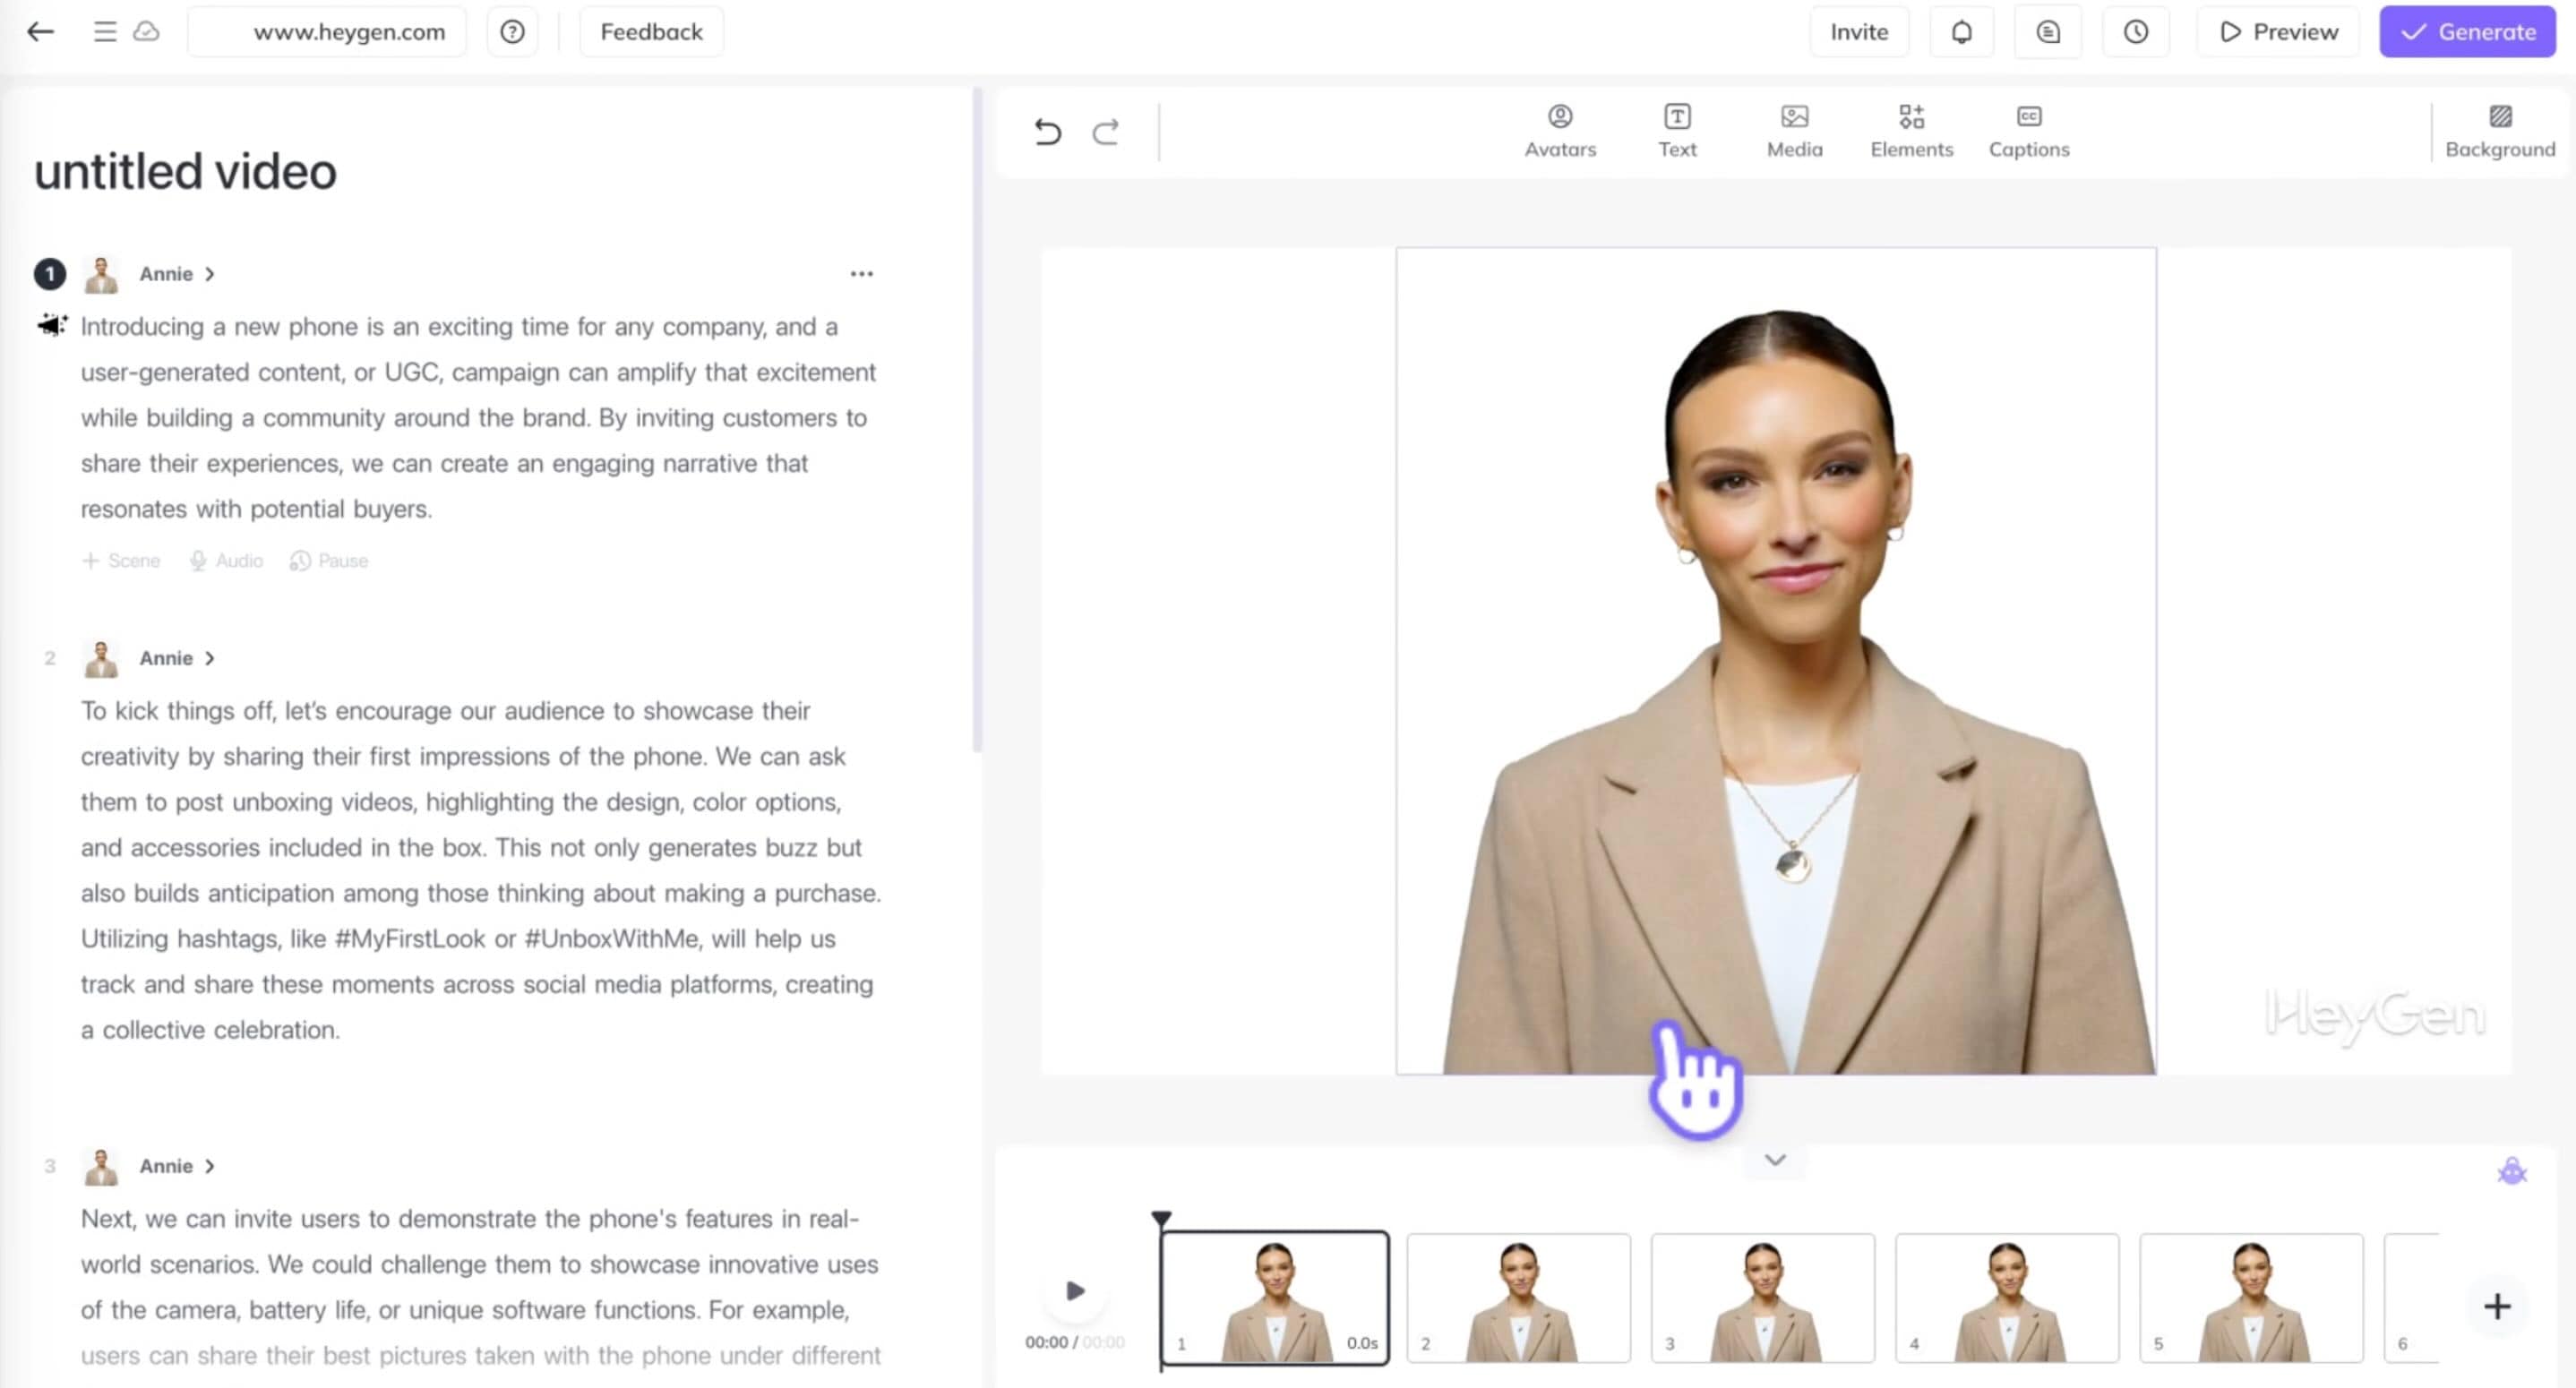This screenshot has width=2576, height=1388.
Task: Open the Elements panel
Action: 1911,130
